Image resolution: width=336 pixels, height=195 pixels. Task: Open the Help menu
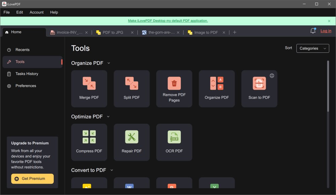[x=54, y=12]
